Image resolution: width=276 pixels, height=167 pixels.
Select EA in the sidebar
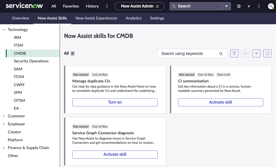16,108
